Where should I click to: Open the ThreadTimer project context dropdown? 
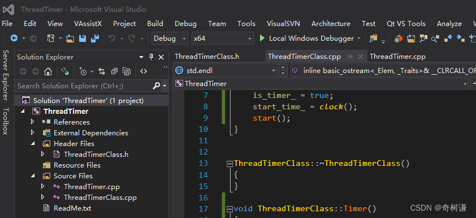pos(465,84)
